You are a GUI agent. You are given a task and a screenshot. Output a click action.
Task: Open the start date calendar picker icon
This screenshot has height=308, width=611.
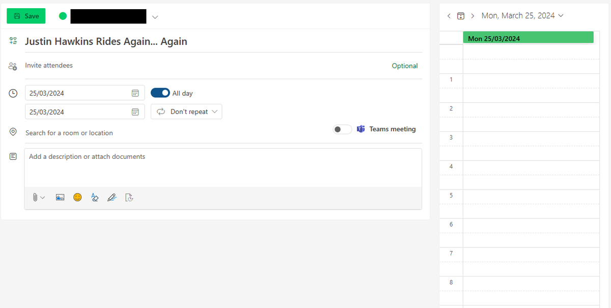click(135, 93)
